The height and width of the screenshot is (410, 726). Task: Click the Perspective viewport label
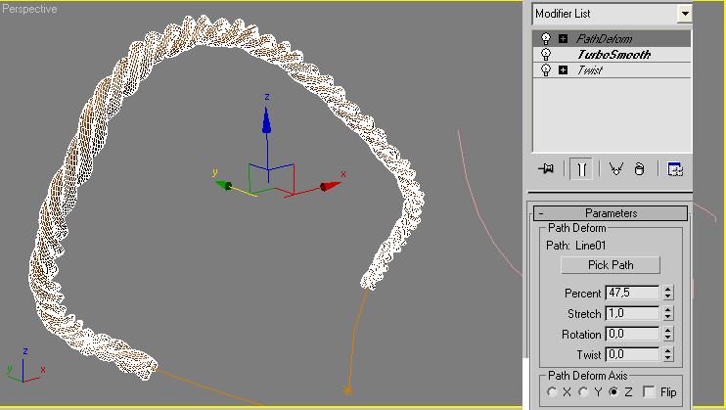(29, 9)
